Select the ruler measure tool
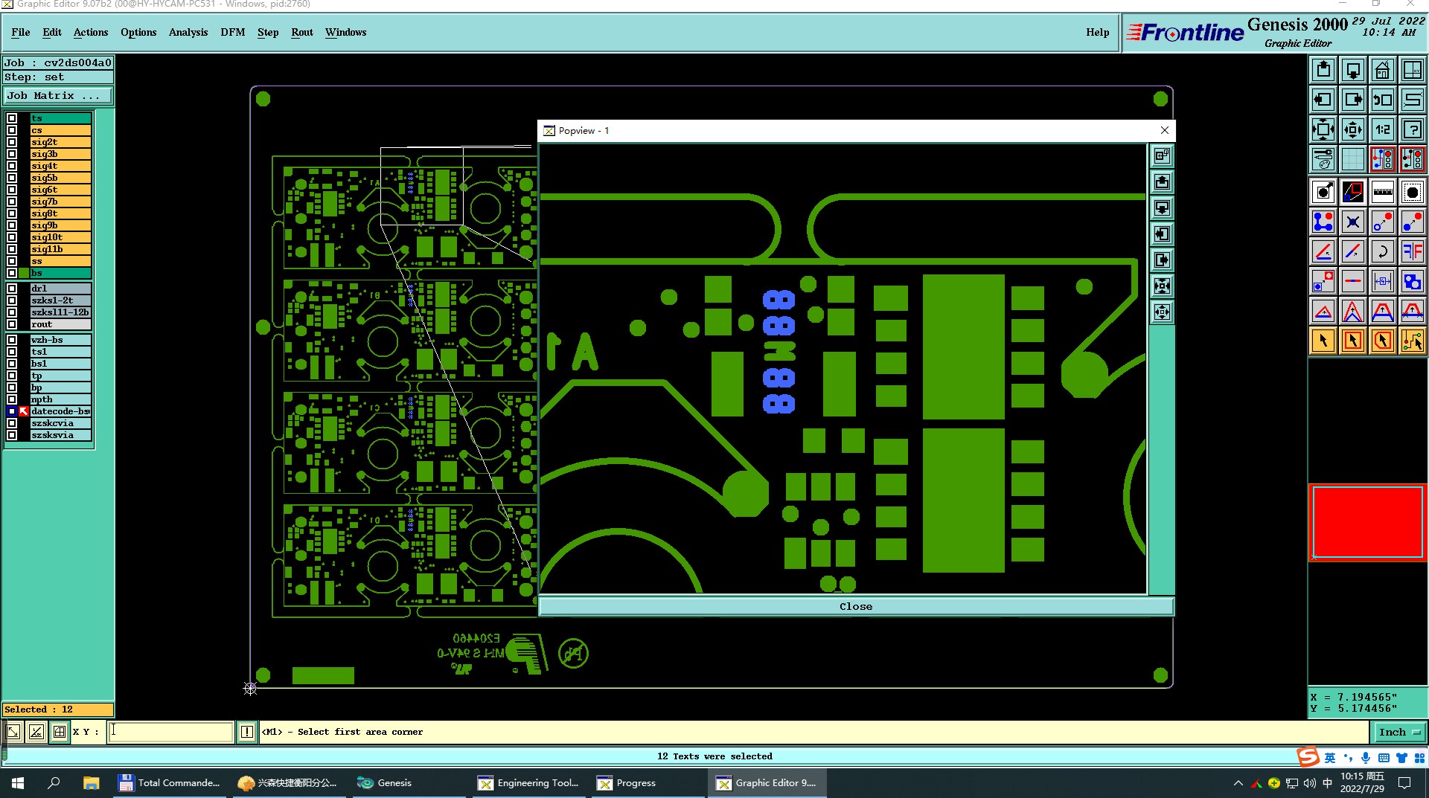The width and height of the screenshot is (1429, 798). coord(1383,192)
